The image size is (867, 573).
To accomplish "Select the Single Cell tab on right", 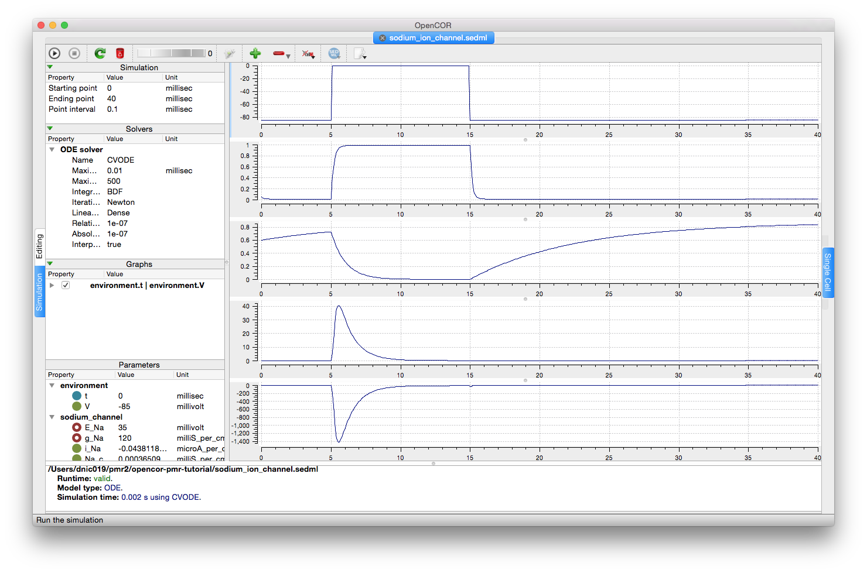I will (x=827, y=272).
